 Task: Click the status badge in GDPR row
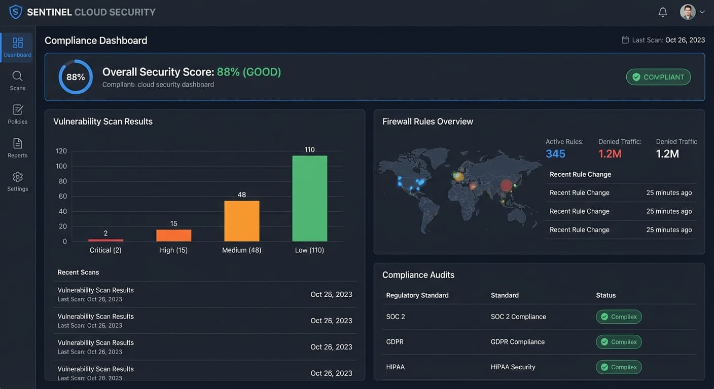coord(619,342)
